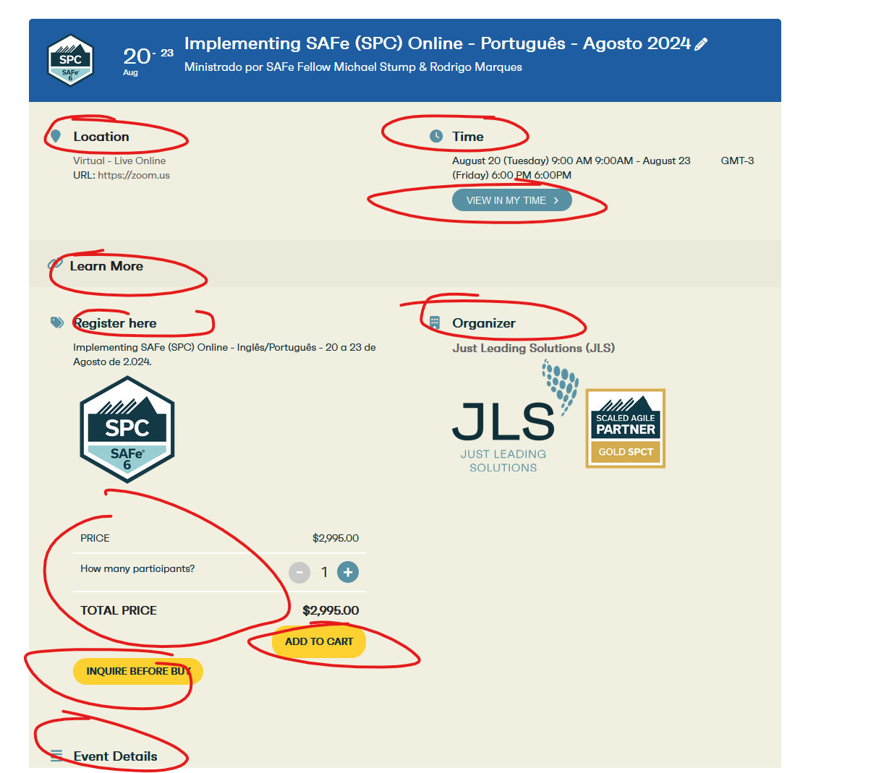Click the tag icon beside Register here
The image size is (876, 773).
(57, 323)
